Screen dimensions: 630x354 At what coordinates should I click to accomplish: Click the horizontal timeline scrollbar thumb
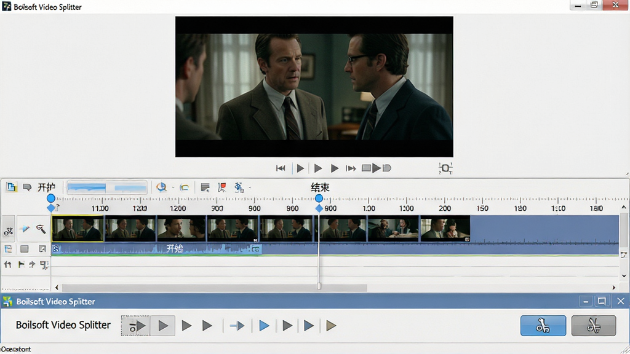click(214, 288)
